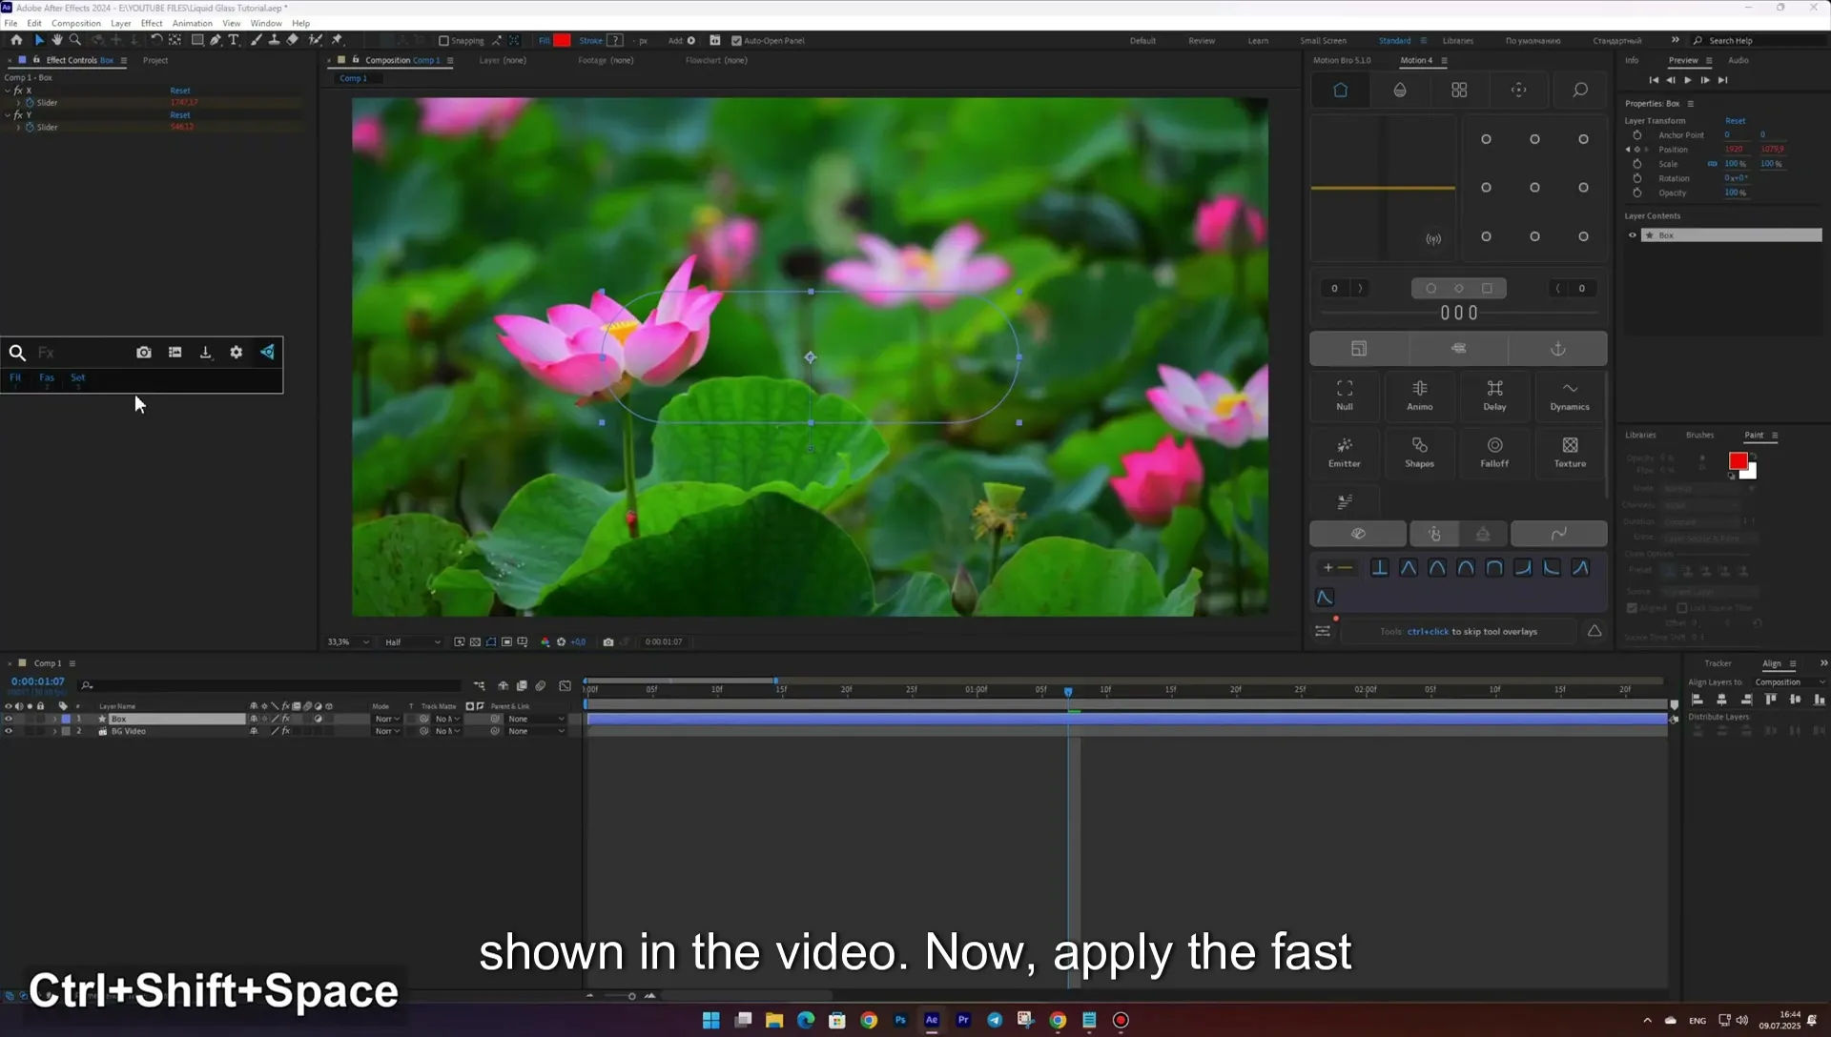
Task: Open the magnification 33.3% dropdown
Action: (348, 642)
